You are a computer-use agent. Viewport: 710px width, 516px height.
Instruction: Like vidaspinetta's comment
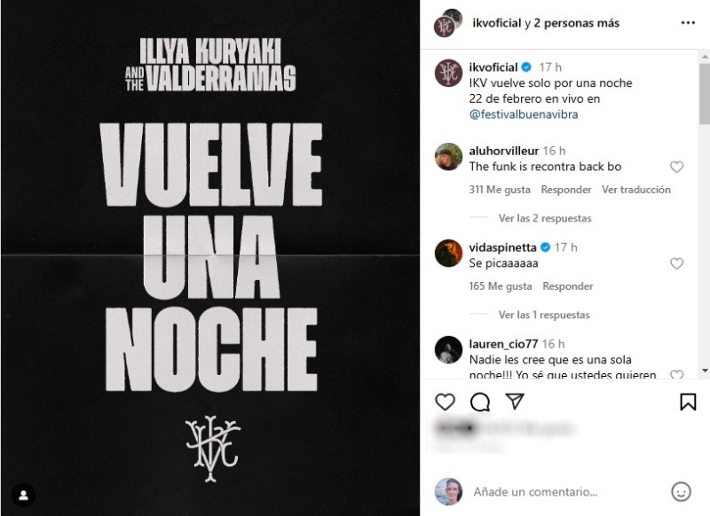coord(676,263)
